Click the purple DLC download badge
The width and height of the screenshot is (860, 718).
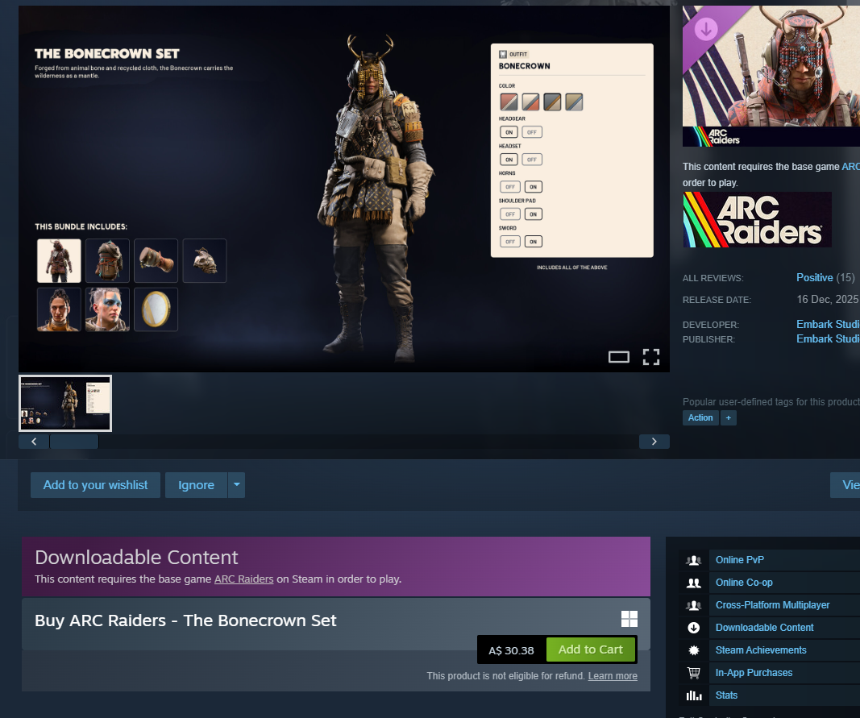click(706, 28)
